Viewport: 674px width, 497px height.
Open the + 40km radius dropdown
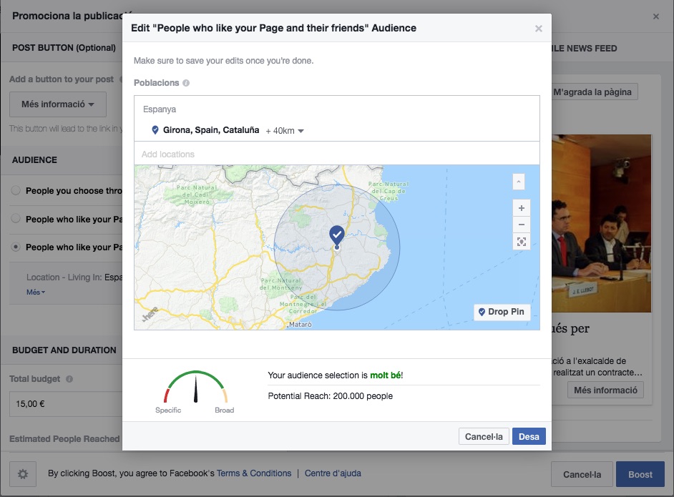(285, 131)
